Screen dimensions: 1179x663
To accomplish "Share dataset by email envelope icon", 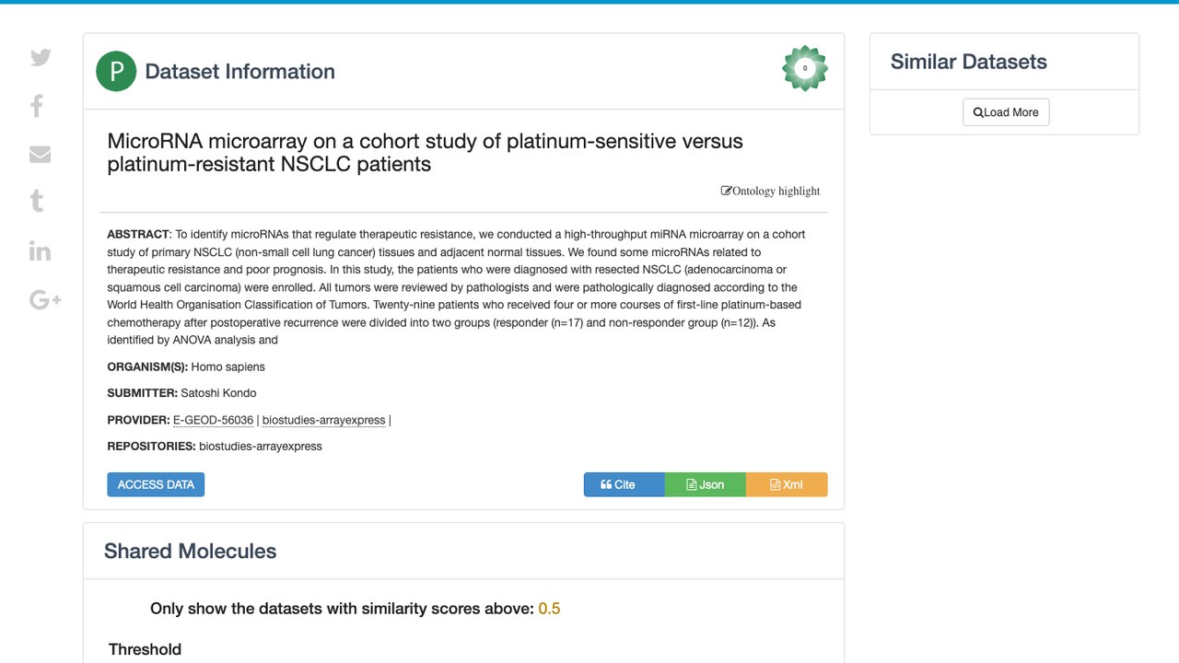I will 40,154.
